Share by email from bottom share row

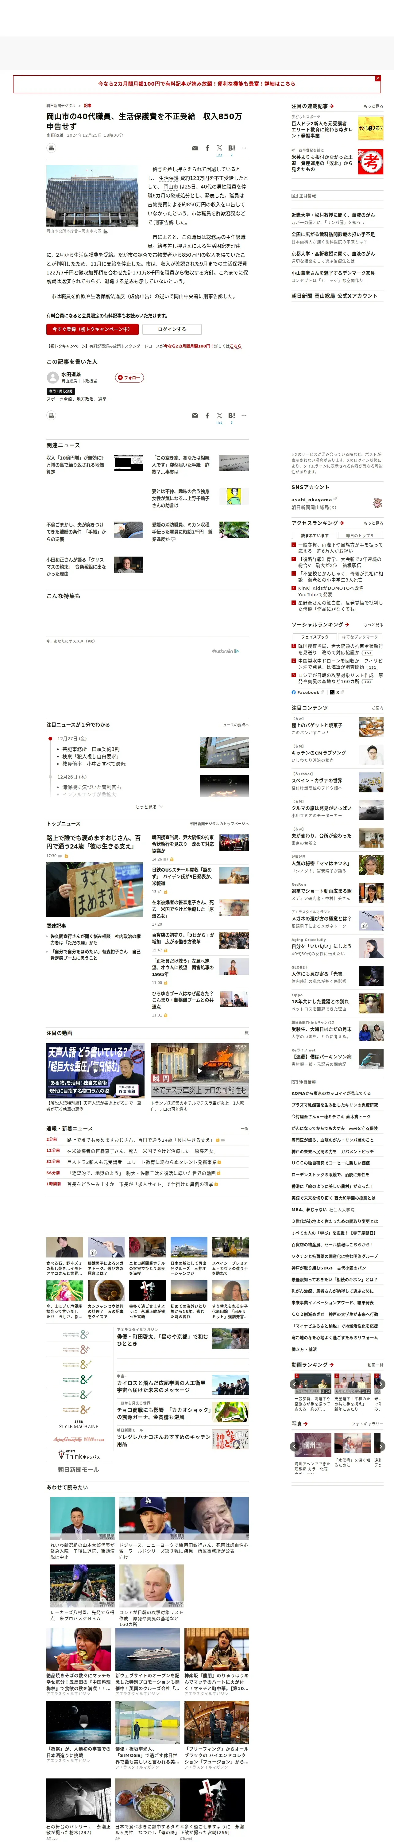(x=195, y=415)
